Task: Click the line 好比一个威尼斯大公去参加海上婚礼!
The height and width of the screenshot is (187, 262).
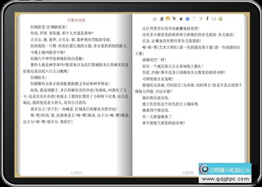Action: point(172,66)
